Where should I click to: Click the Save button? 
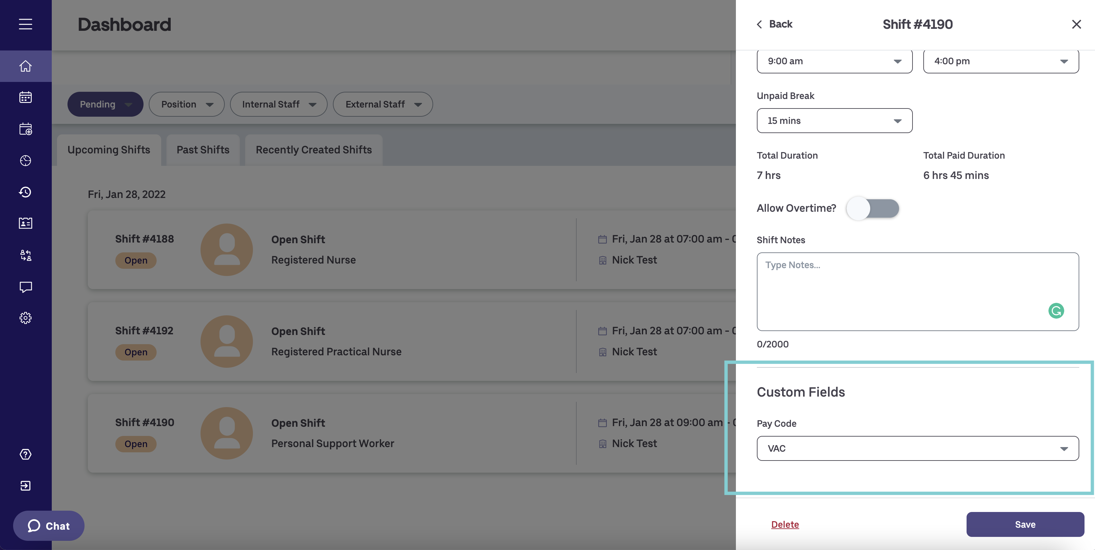tap(1025, 524)
